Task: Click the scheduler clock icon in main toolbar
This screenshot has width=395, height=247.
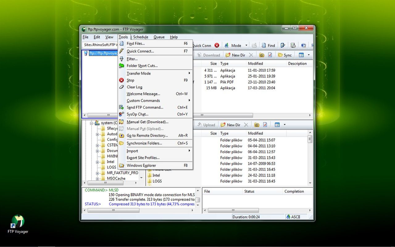Action: point(293,45)
